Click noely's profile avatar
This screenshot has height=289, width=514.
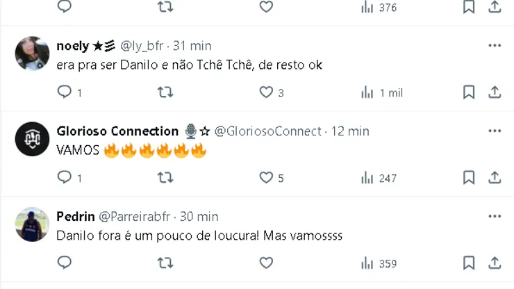pyautogui.click(x=32, y=53)
